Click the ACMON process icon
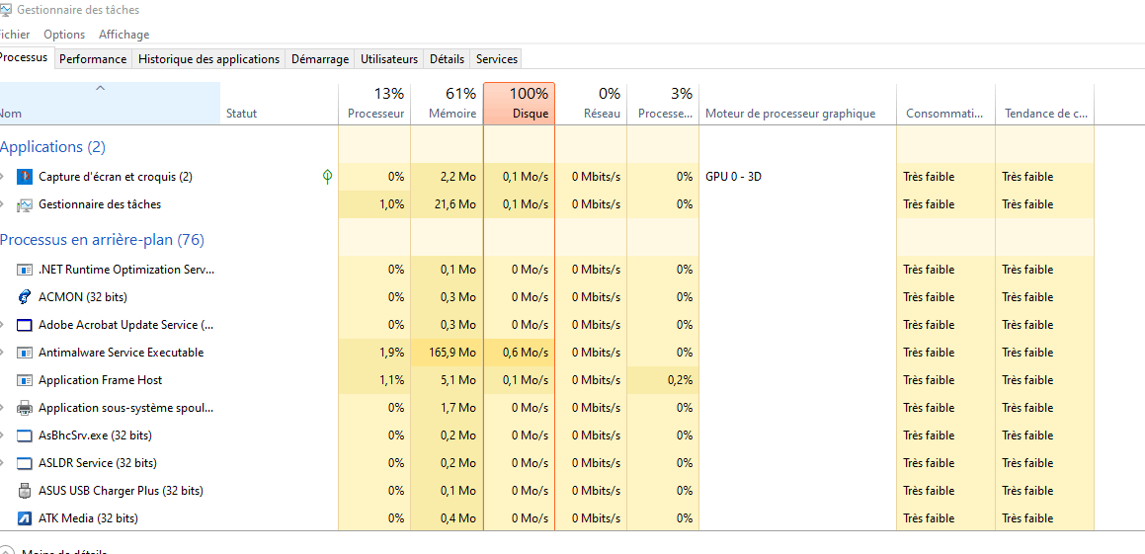The image size is (1145, 554). point(25,297)
